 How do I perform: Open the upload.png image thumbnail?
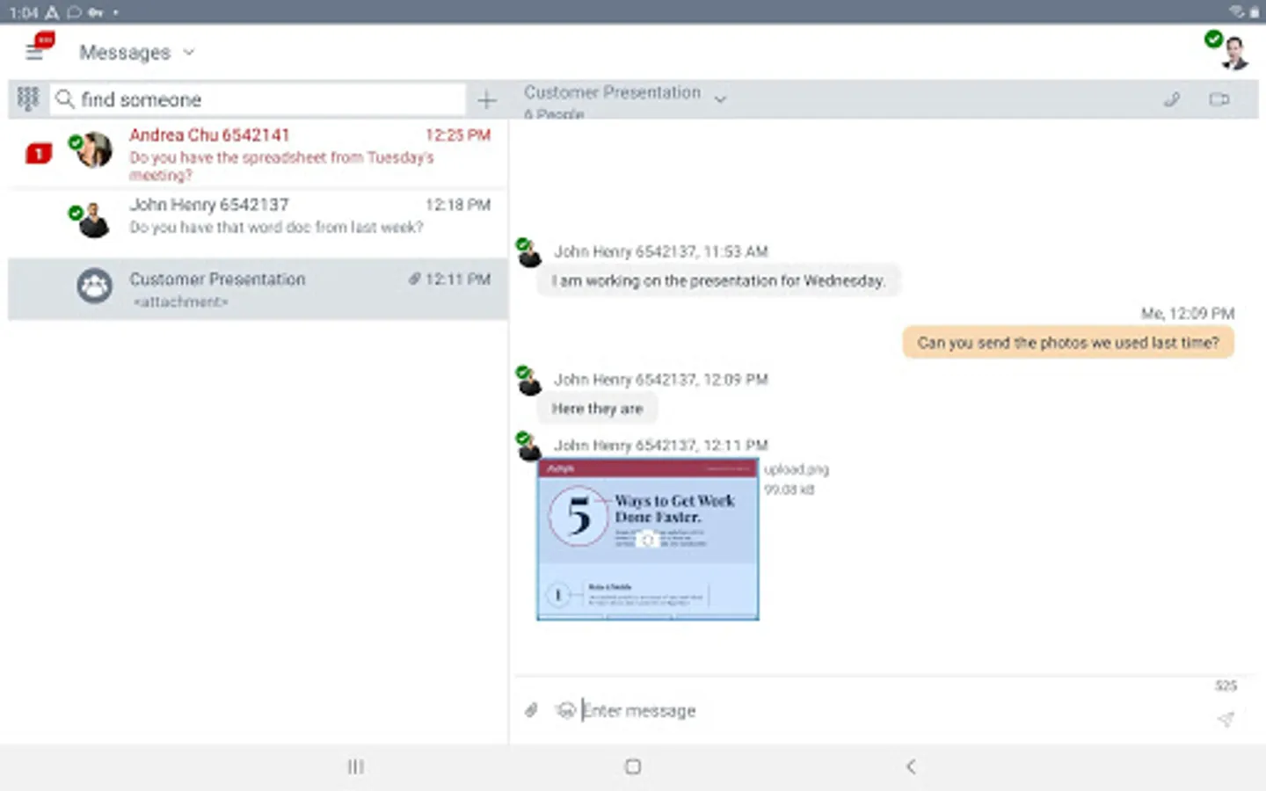(x=648, y=540)
